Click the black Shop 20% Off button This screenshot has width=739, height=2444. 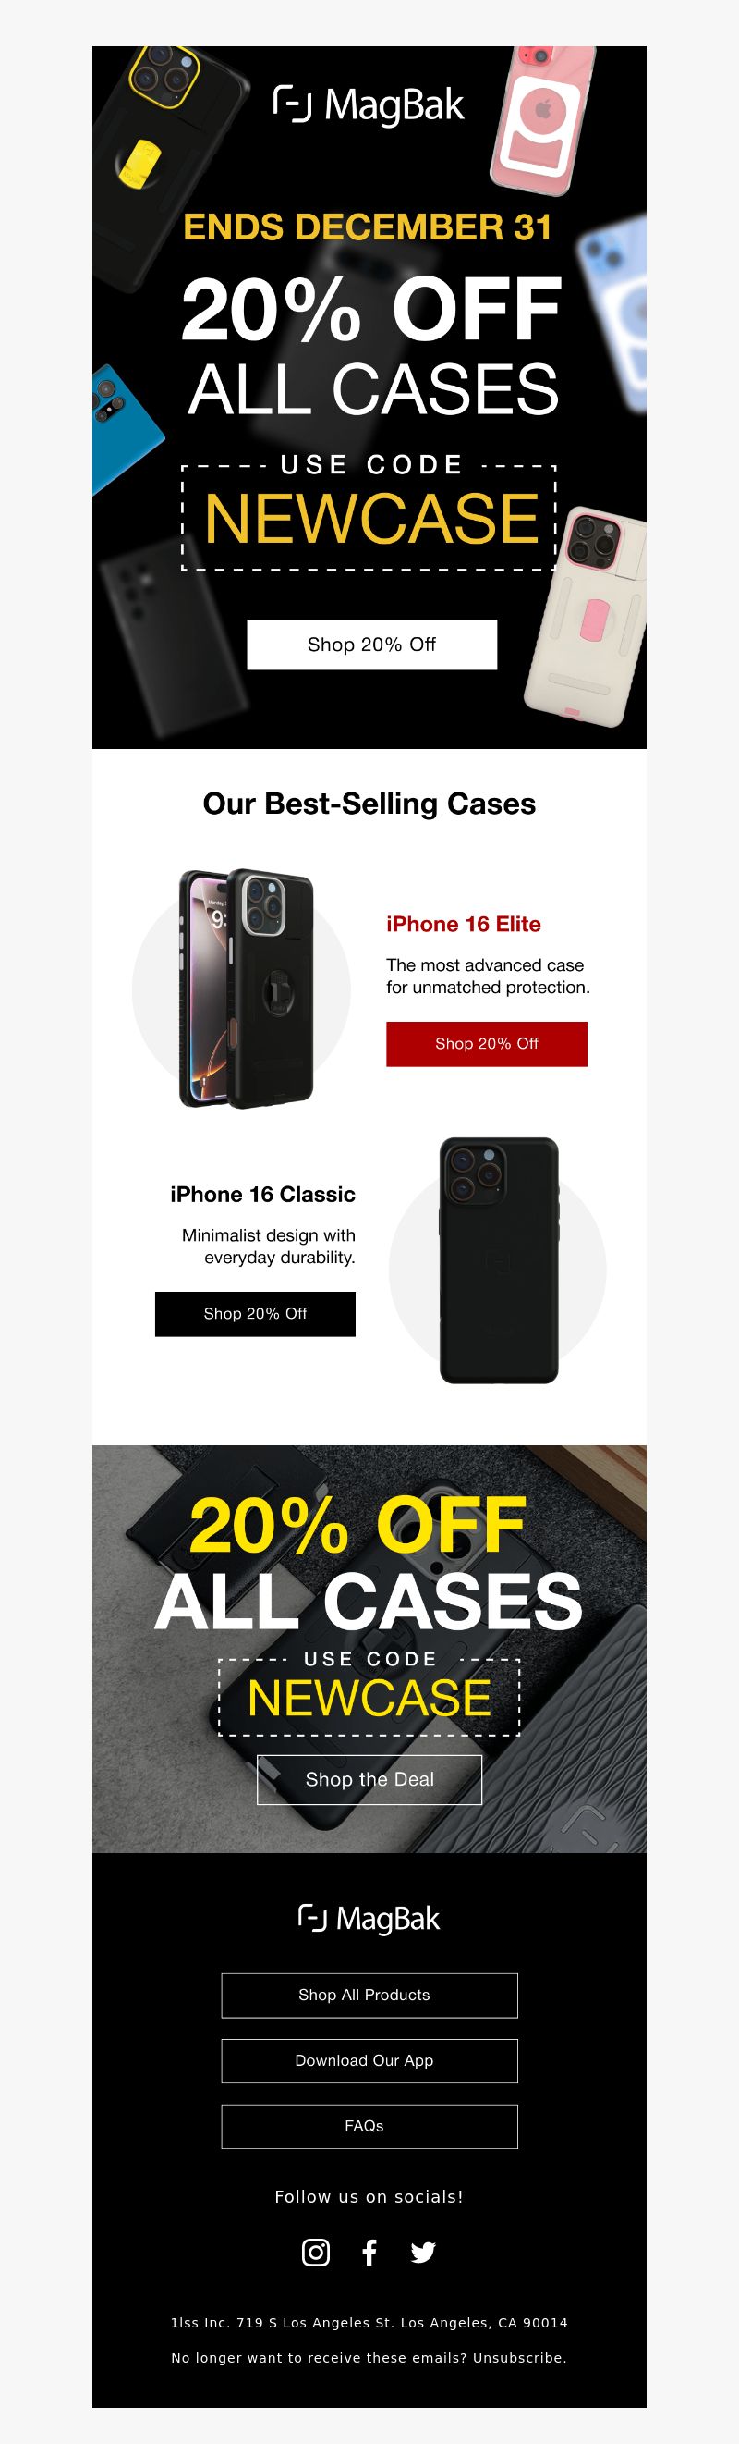tap(255, 1314)
